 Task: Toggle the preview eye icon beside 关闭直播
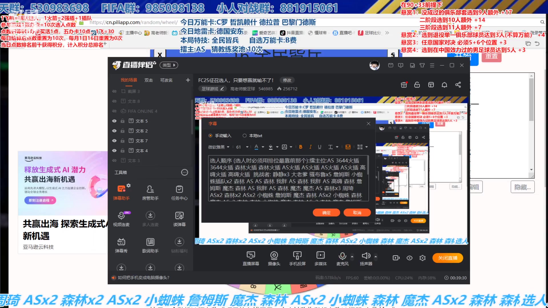pyautogui.click(x=410, y=258)
